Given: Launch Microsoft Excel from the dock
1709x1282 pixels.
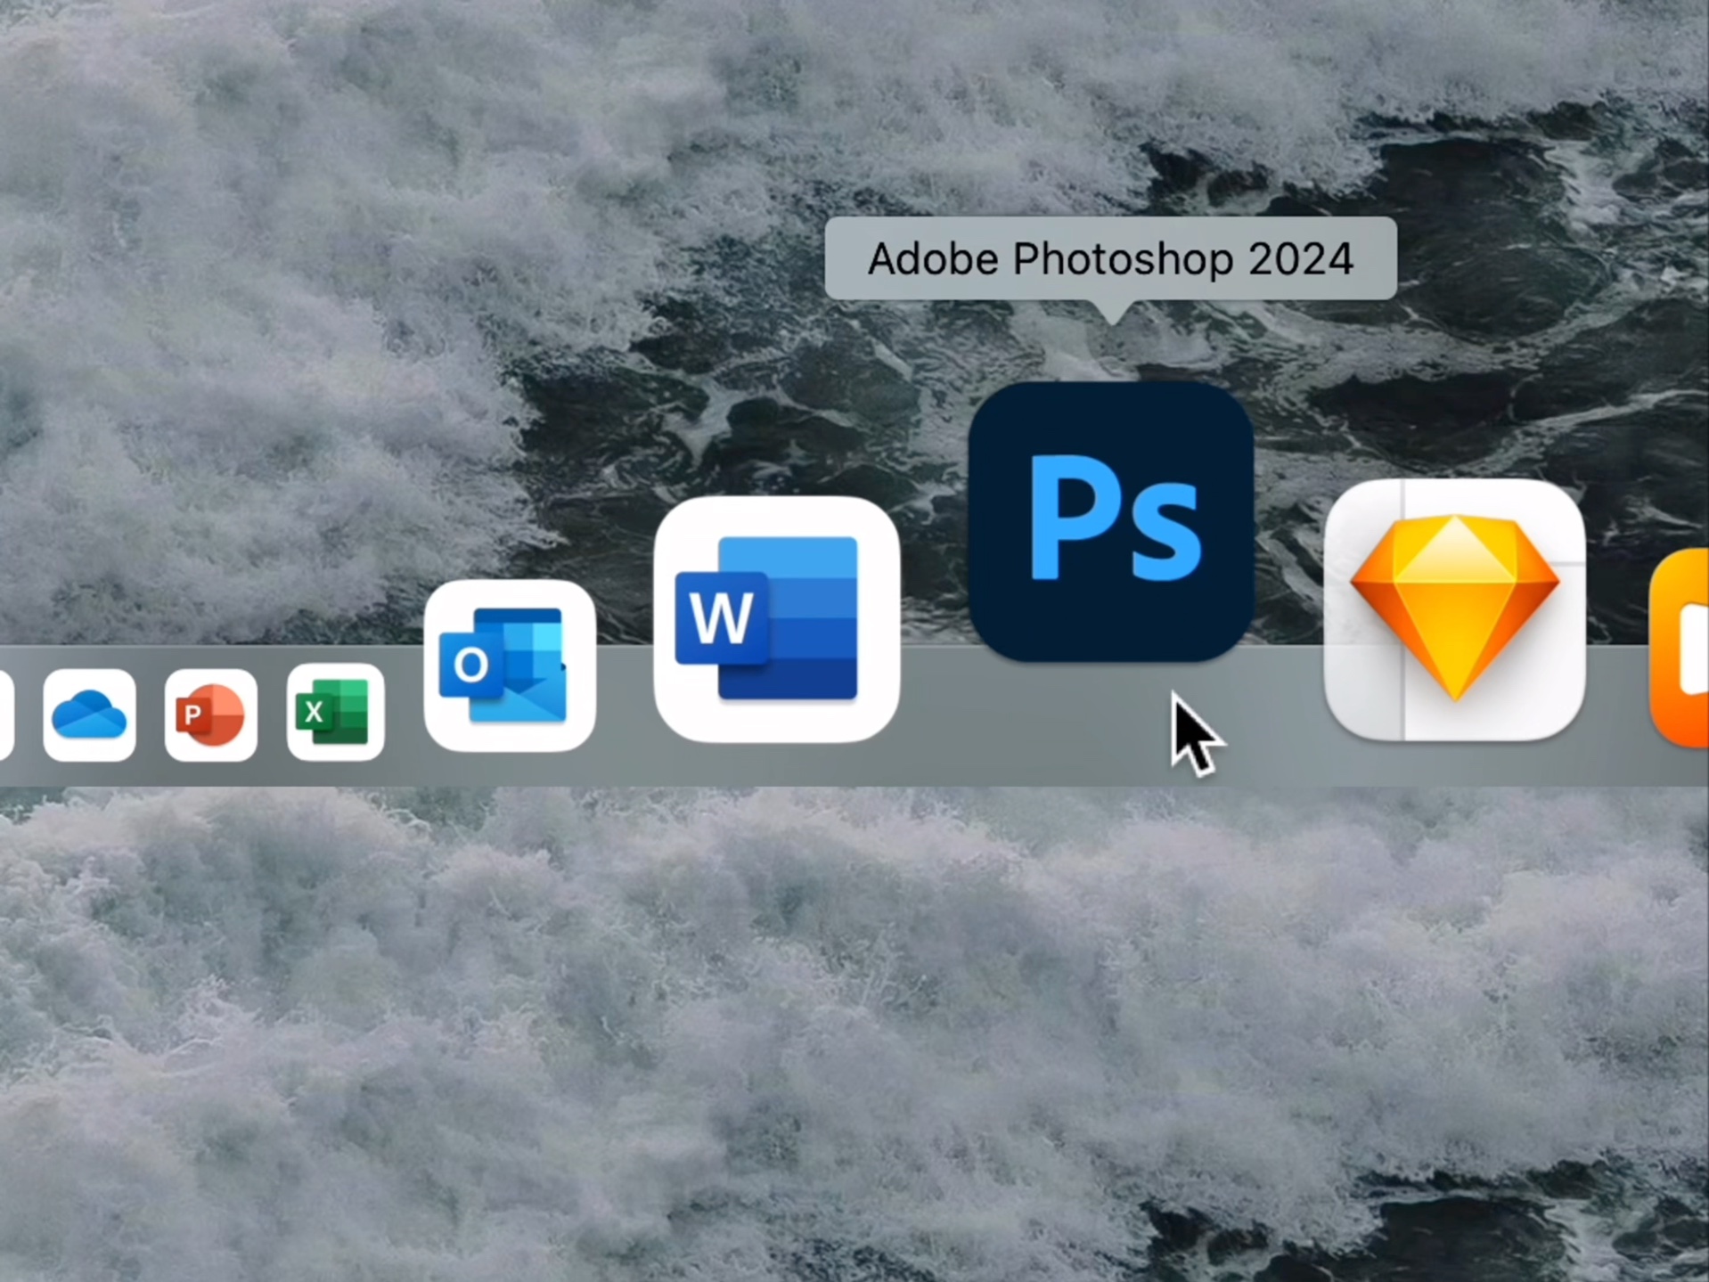Looking at the screenshot, I should click(x=335, y=712).
